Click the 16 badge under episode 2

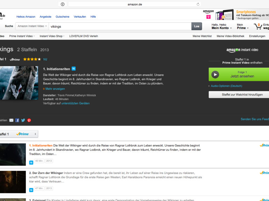click(31, 190)
